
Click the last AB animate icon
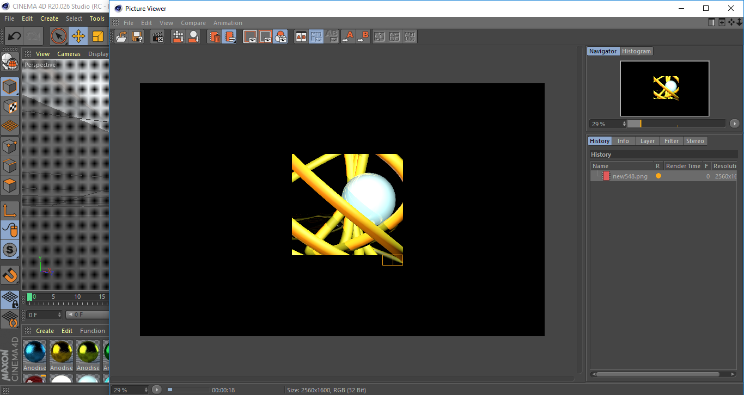pos(410,37)
